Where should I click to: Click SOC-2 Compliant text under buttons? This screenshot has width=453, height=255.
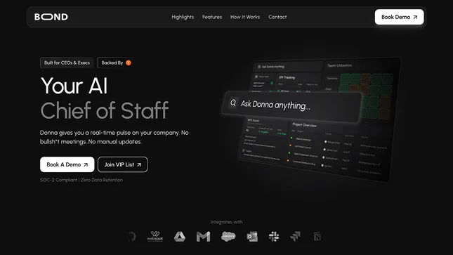[x=59, y=180]
